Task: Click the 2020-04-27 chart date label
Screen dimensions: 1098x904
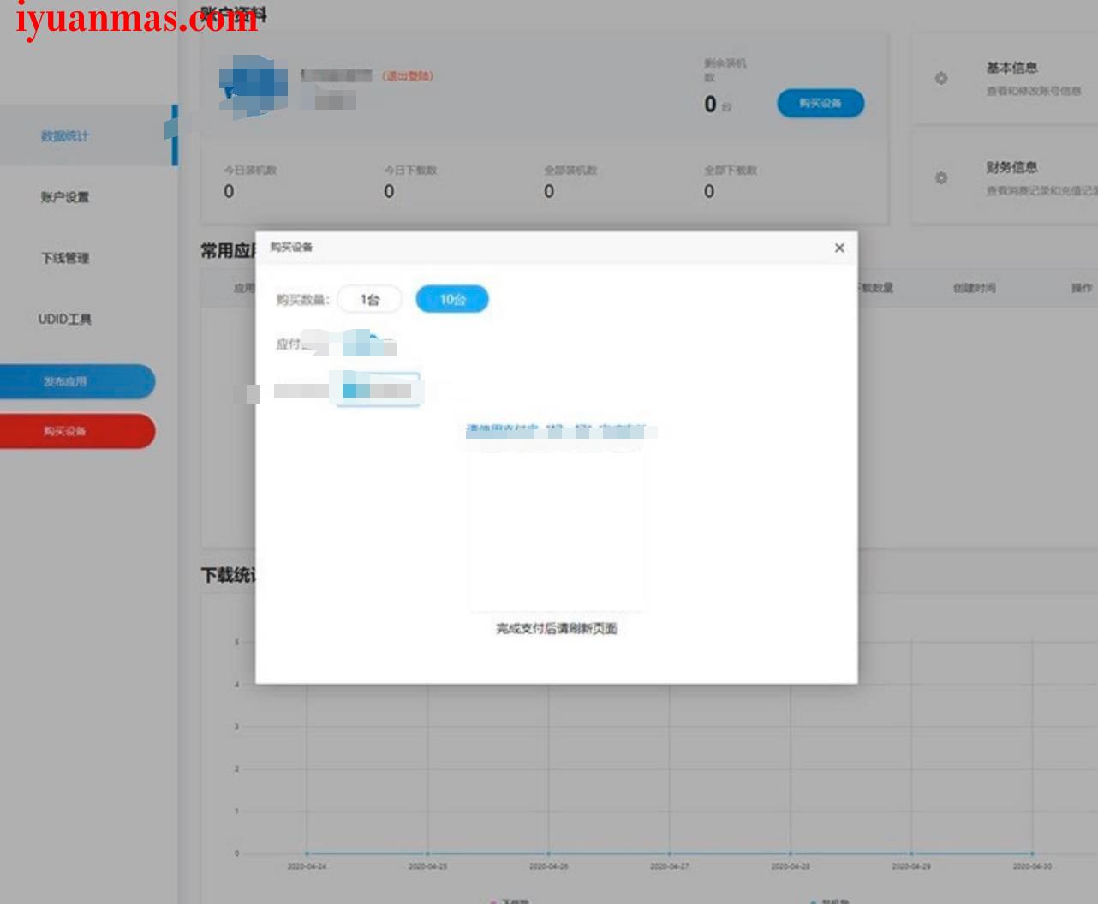Action: pyautogui.click(x=669, y=866)
